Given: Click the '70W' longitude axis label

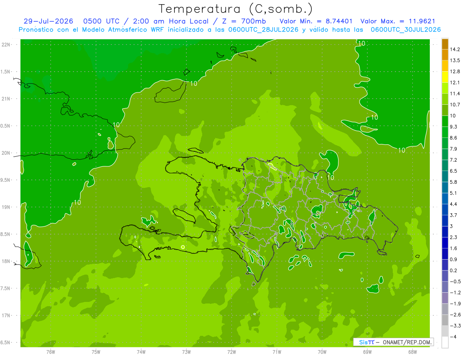Looking at the screenshot, I should tap(322, 352).
